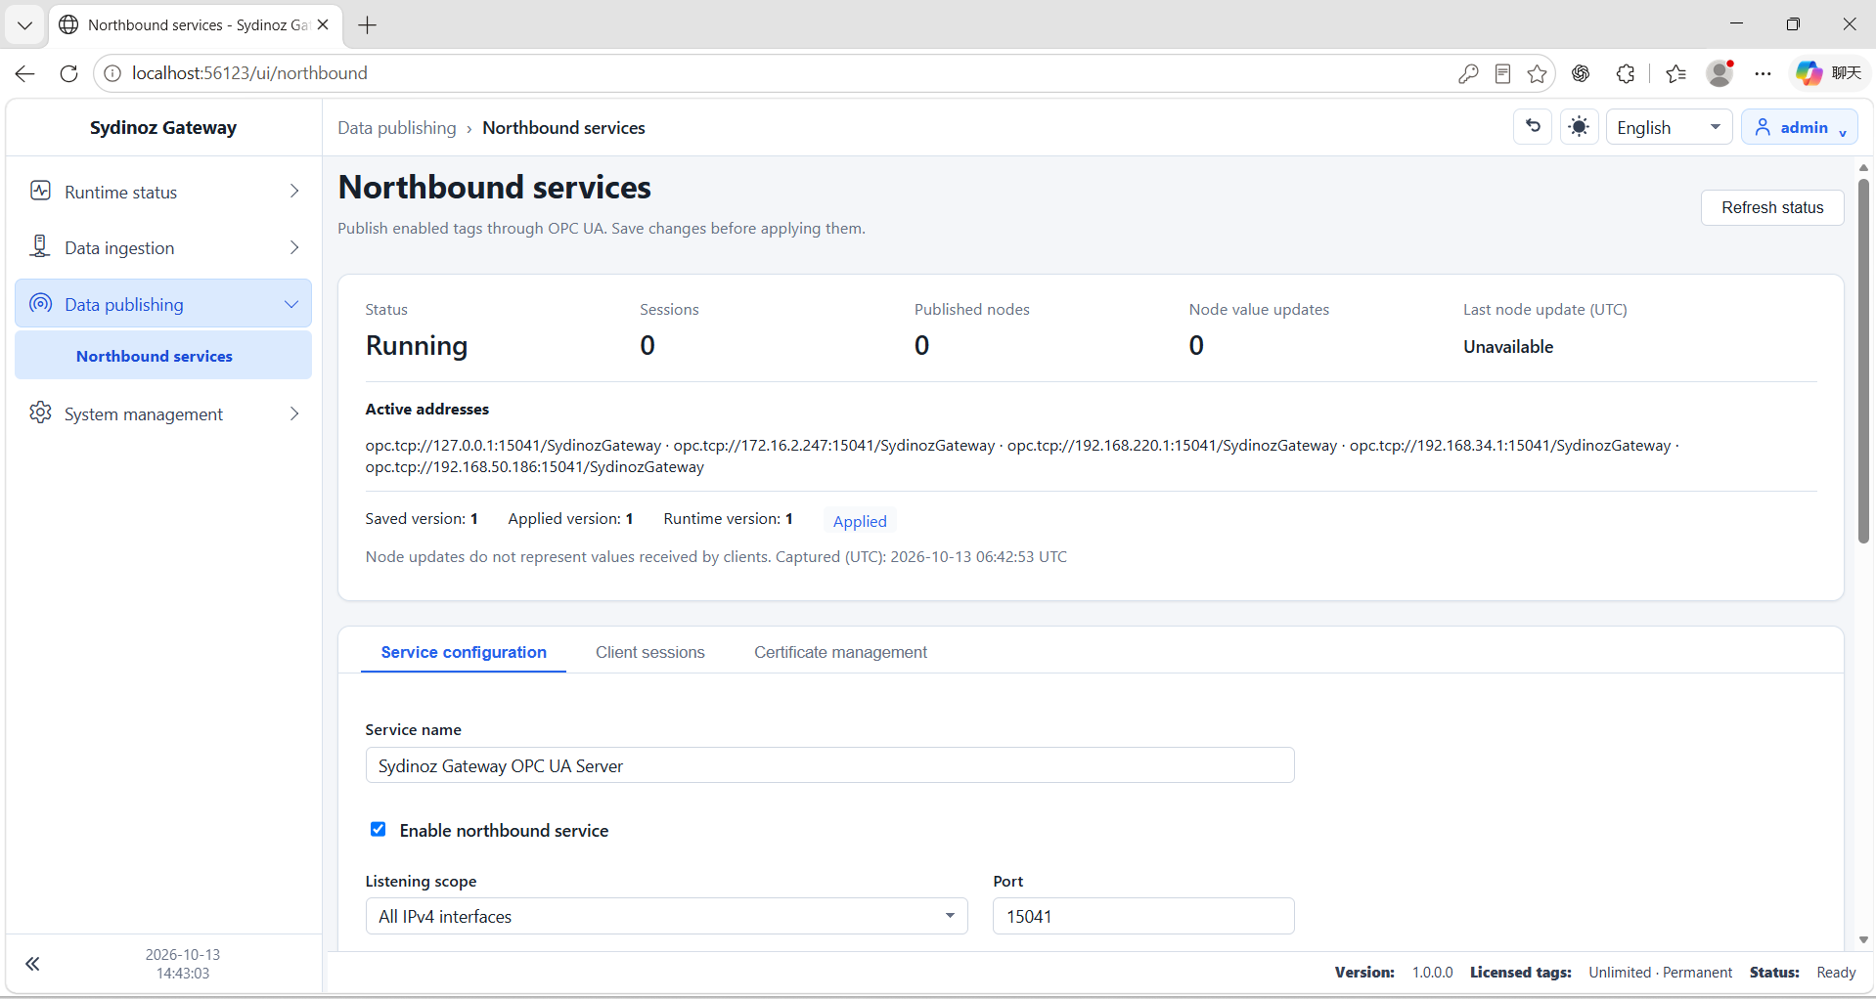The width and height of the screenshot is (1876, 999).
Task: Open the browser extensions puzzle icon
Action: (1625, 73)
